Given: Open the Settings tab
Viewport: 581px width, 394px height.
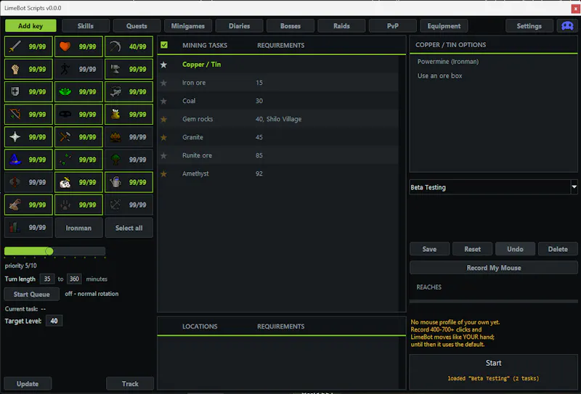Looking at the screenshot, I should pyautogui.click(x=529, y=26).
